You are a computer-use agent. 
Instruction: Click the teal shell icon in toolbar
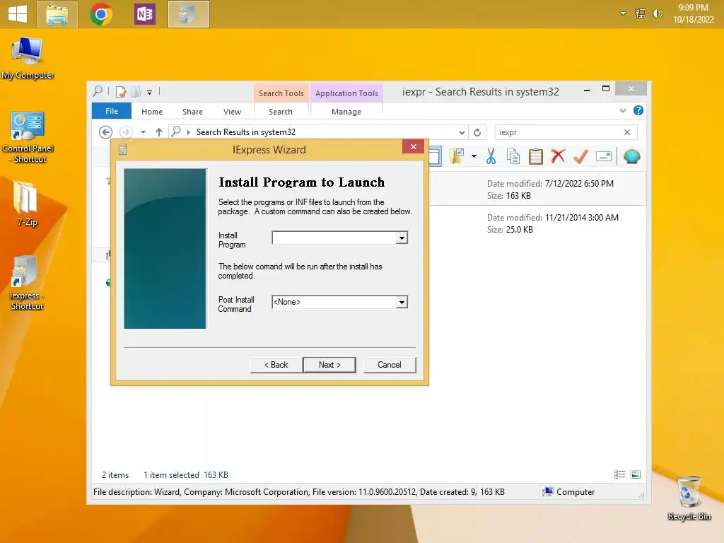(631, 156)
